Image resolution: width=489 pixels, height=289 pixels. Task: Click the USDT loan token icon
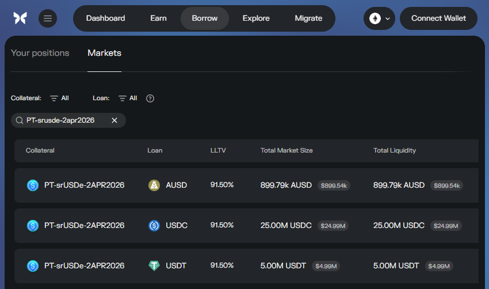[x=154, y=266]
